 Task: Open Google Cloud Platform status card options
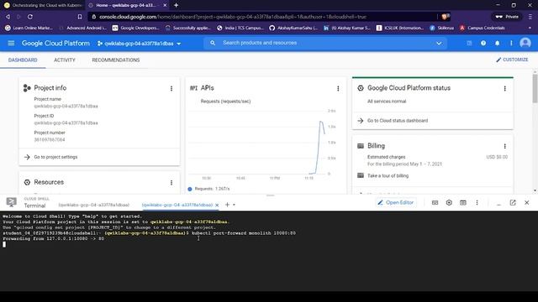[504, 88]
